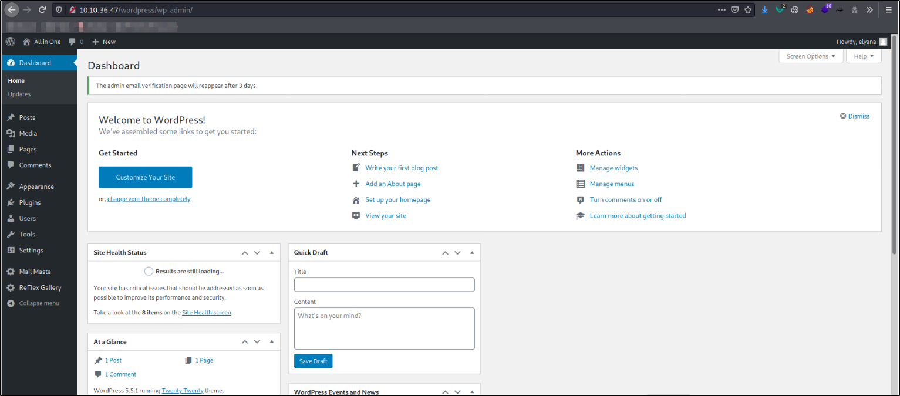Image resolution: width=900 pixels, height=396 pixels.
Task: Click Write your first blog post
Action: [x=402, y=168]
